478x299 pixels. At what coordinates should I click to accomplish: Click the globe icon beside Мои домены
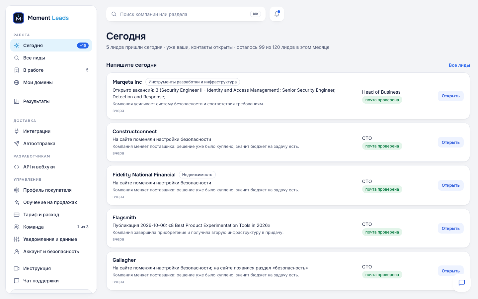tap(17, 82)
